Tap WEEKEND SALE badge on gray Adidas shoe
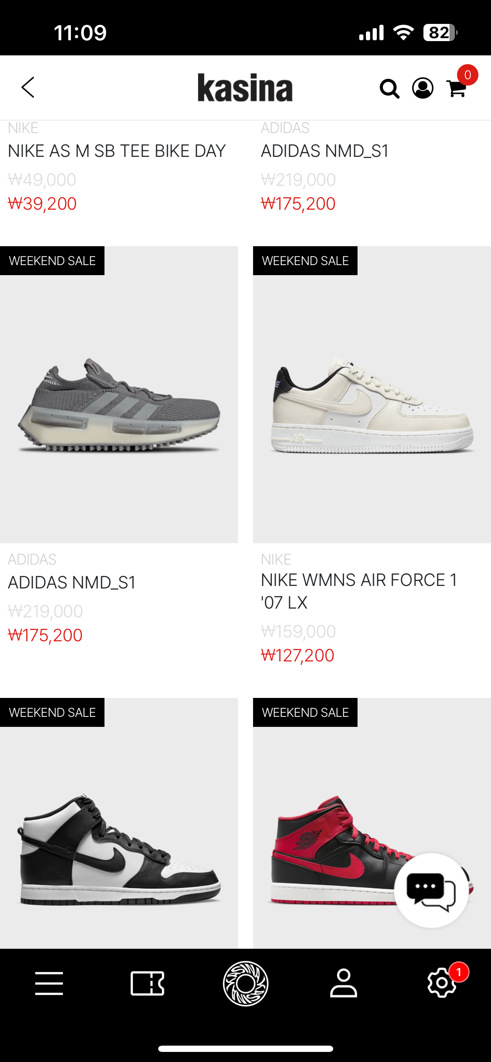Viewport: 491px width, 1062px height. point(52,260)
